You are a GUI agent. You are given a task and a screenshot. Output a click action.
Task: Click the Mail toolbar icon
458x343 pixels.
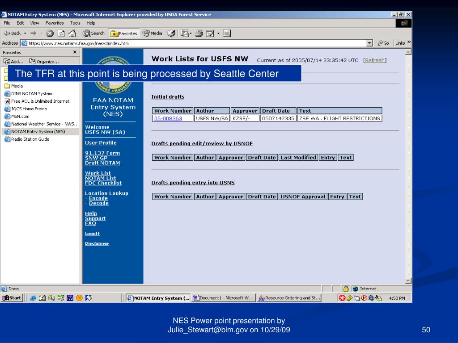184,33
